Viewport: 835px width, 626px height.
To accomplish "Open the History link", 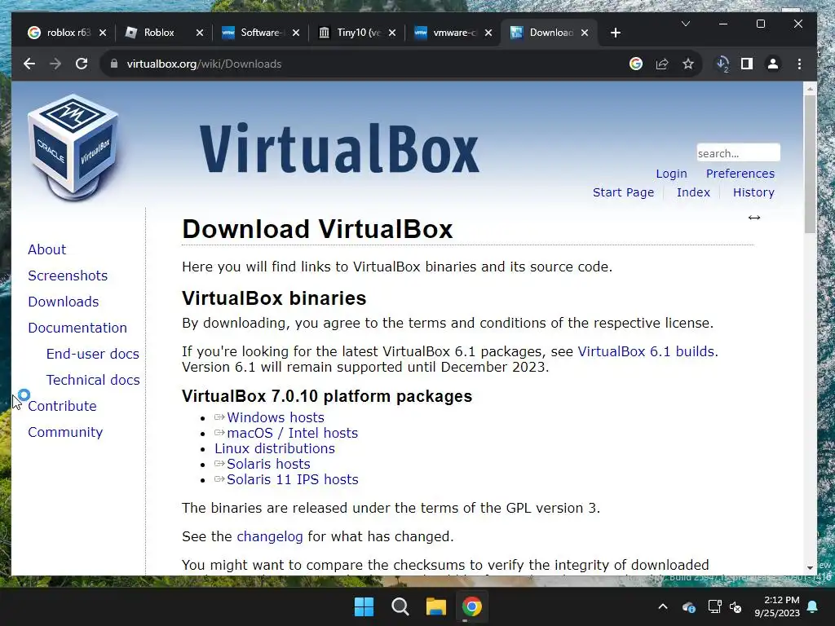I will 753,192.
